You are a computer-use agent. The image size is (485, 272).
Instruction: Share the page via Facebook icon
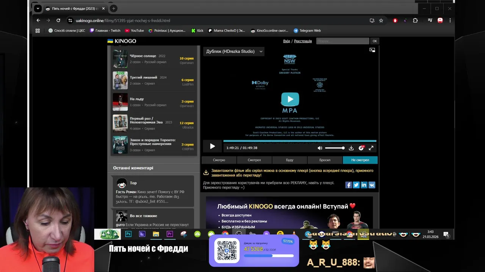349,185
